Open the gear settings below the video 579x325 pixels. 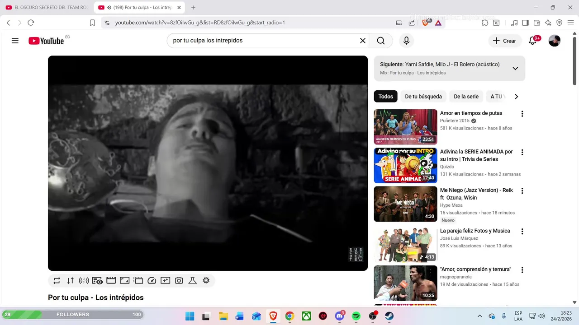tap(206, 281)
